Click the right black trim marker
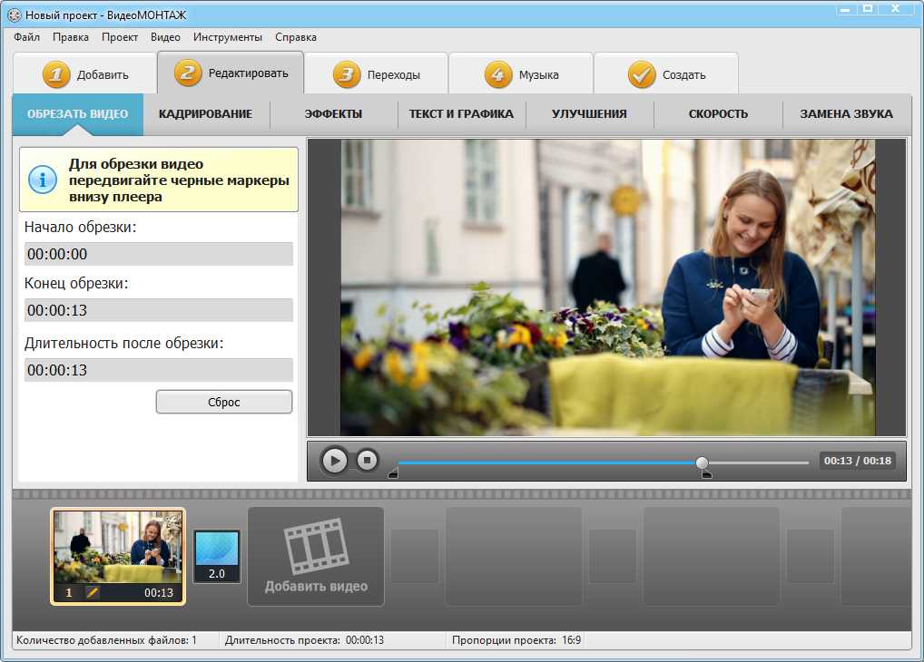The image size is (924, 662). coord(707,474)
